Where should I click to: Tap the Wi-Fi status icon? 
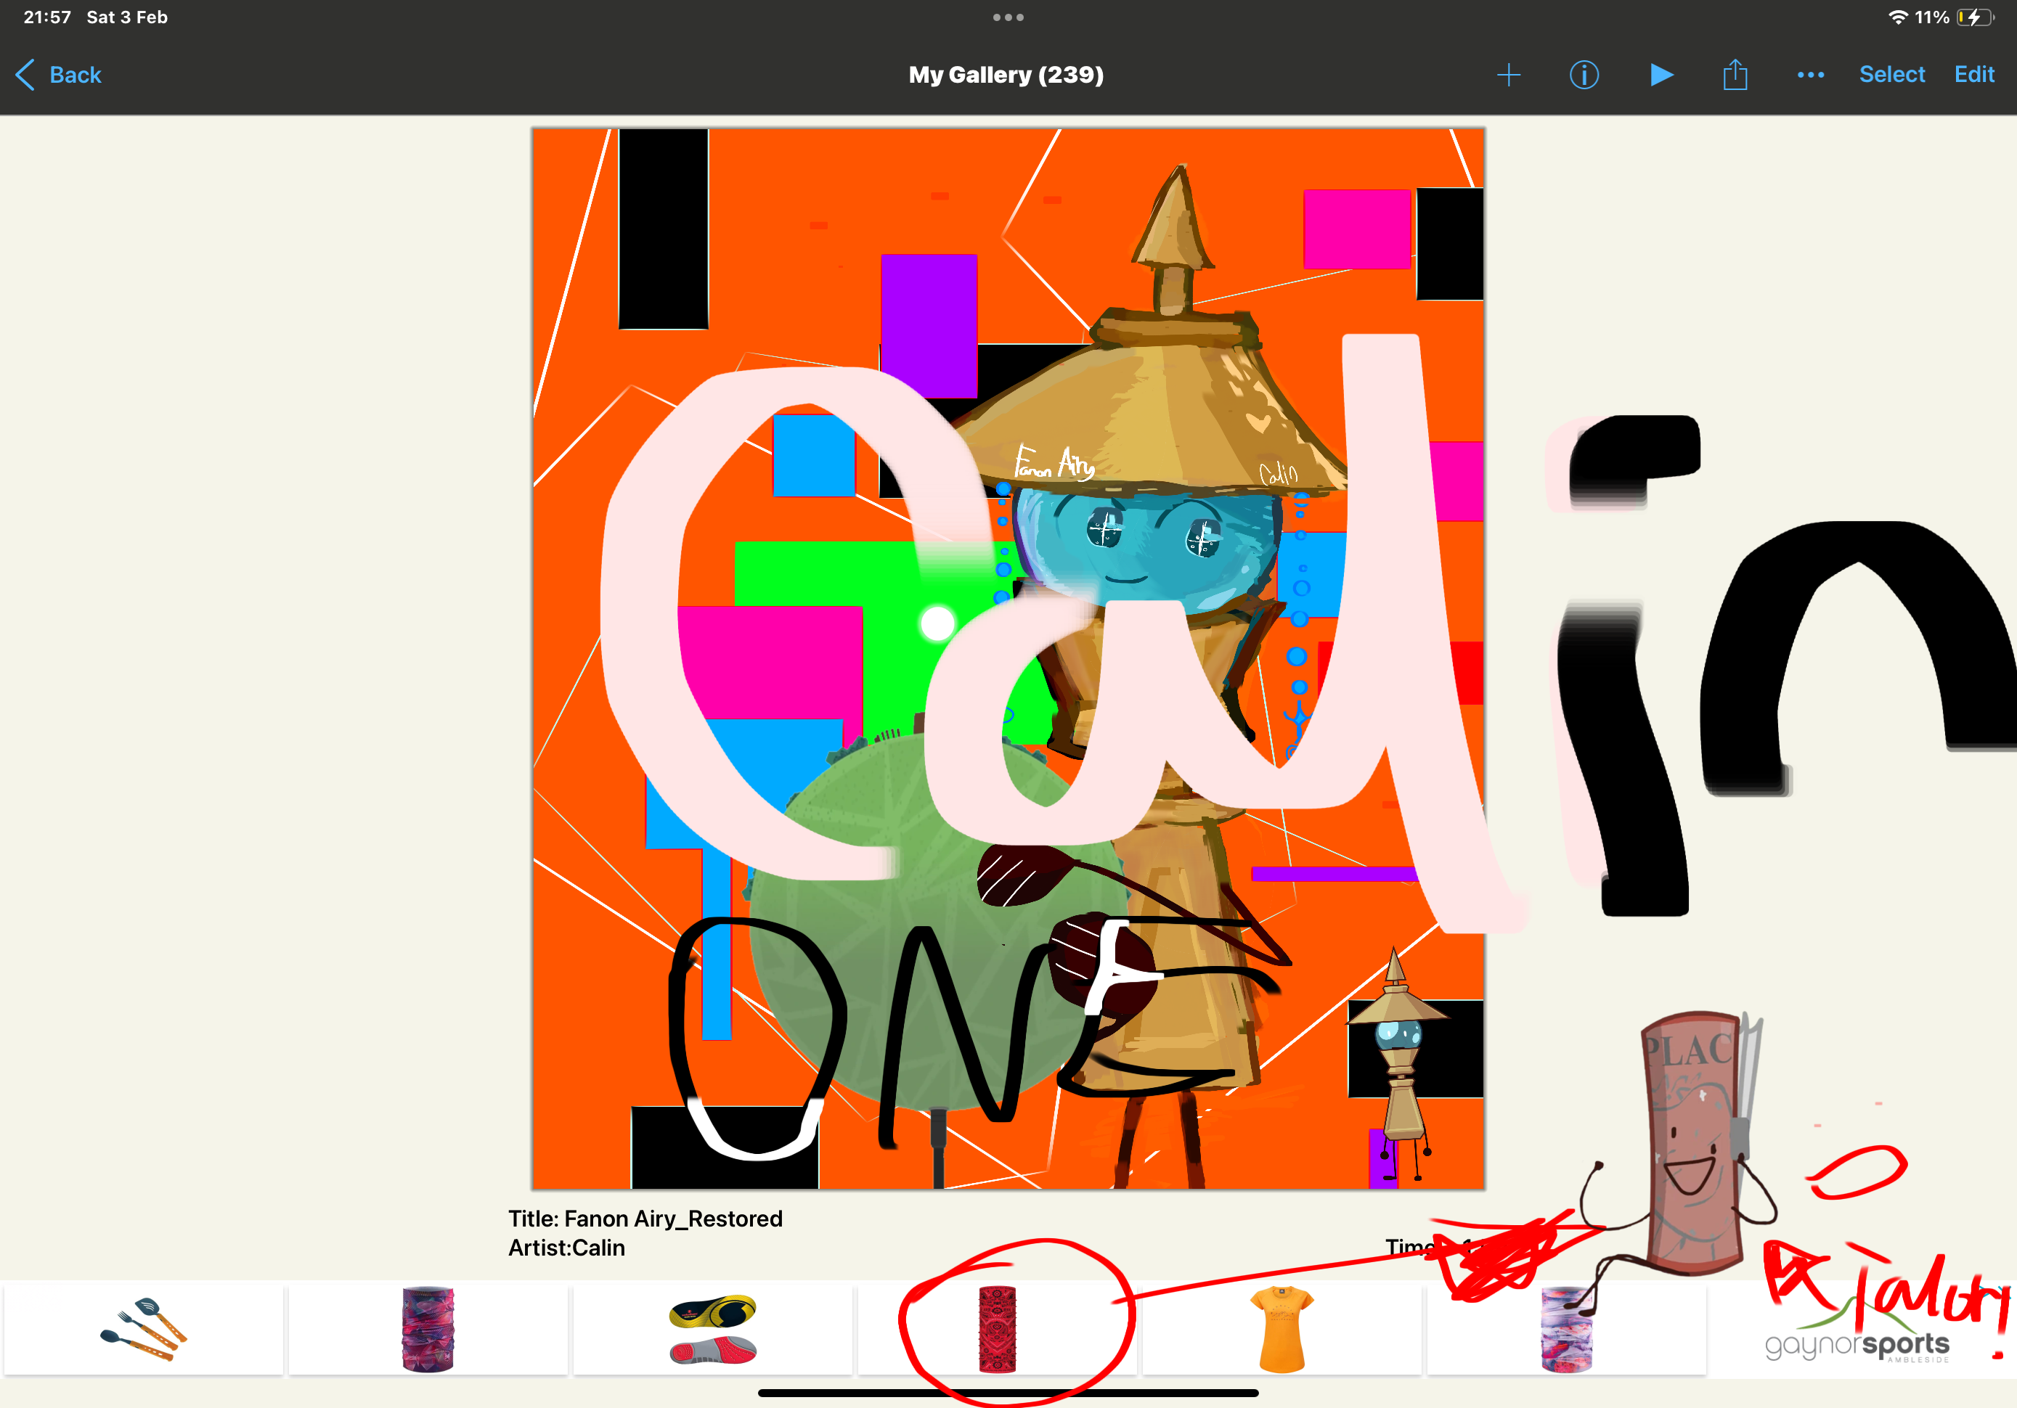pos(1897,17)
